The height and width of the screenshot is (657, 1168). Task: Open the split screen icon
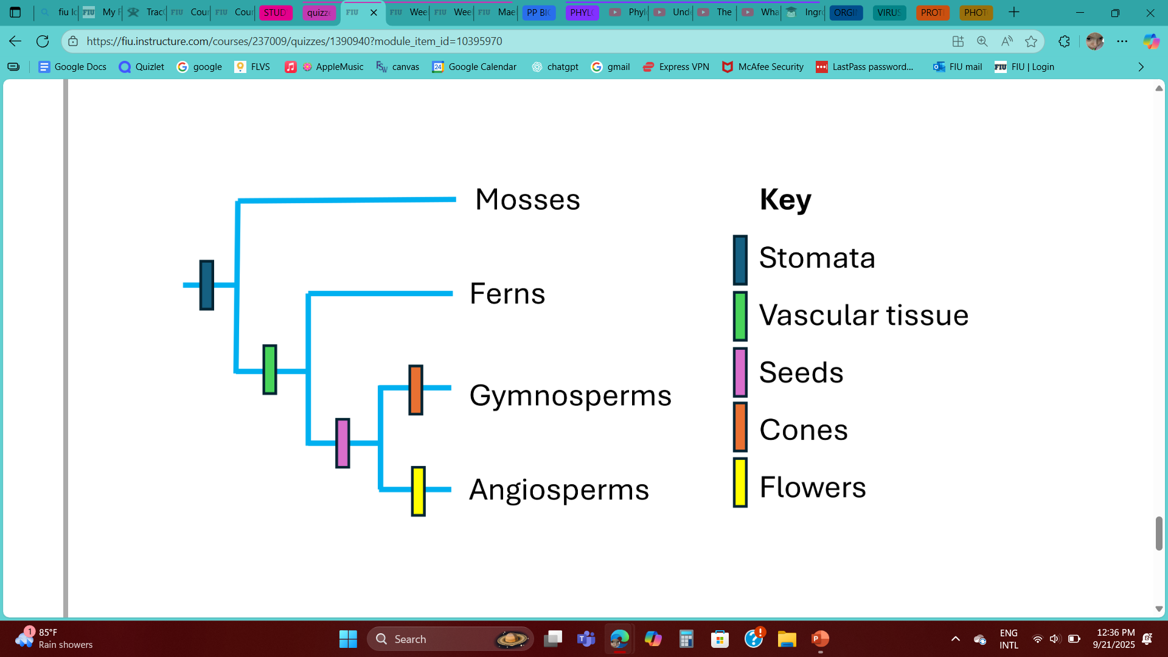click(958, 41)
